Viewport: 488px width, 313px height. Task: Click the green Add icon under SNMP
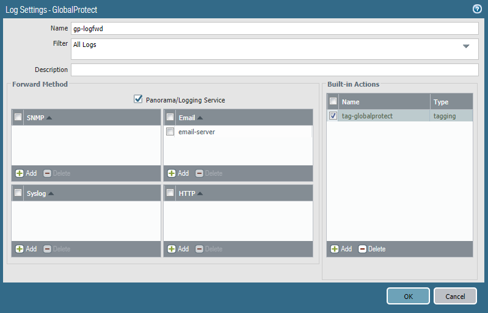click(x=20, y=173)
